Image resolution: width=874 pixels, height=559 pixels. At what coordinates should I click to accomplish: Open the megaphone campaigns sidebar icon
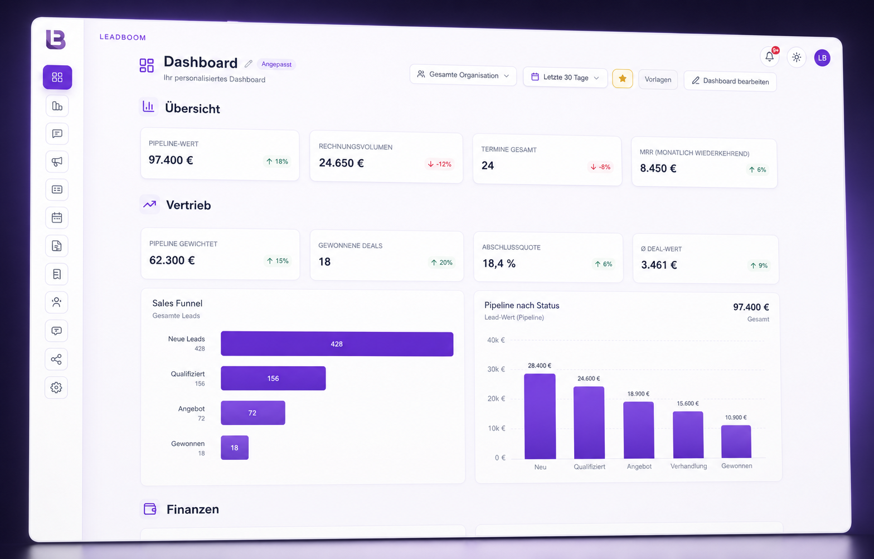57,162
